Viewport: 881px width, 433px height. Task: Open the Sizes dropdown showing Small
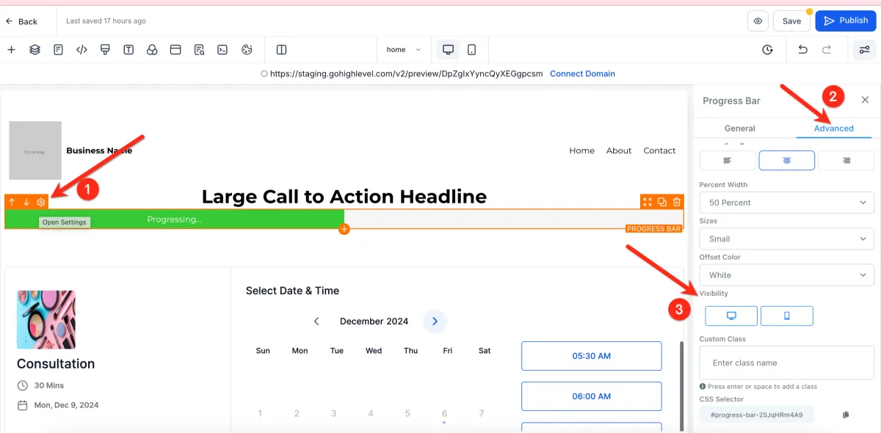pos(786,239)
